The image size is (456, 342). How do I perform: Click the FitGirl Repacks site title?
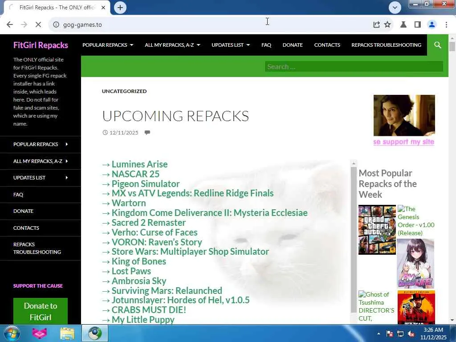[x=41, y=45]
